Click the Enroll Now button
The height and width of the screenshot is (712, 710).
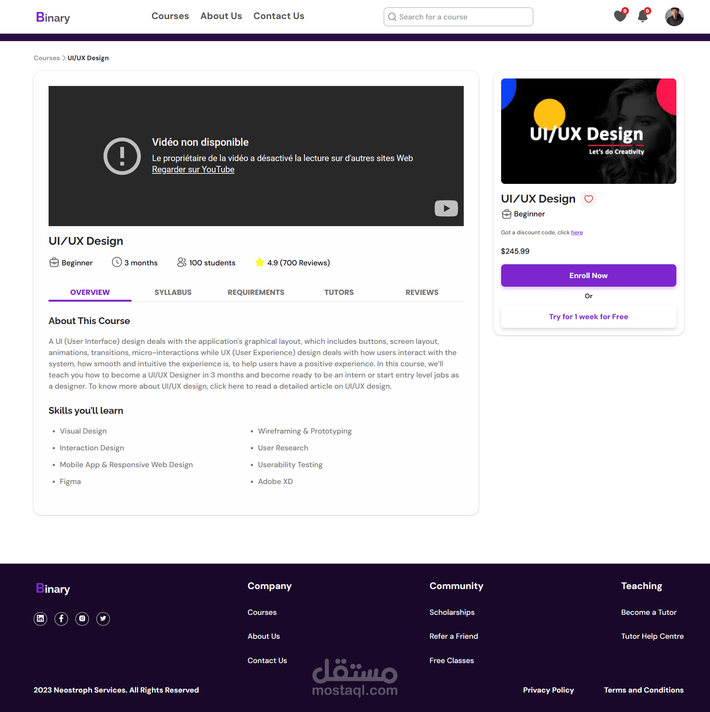(x=589, y=275)
